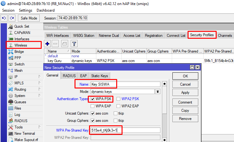Expand Tools submenu in sidebar
The image size is (234, 142).
pyautogui.click(x=39, y=127)
